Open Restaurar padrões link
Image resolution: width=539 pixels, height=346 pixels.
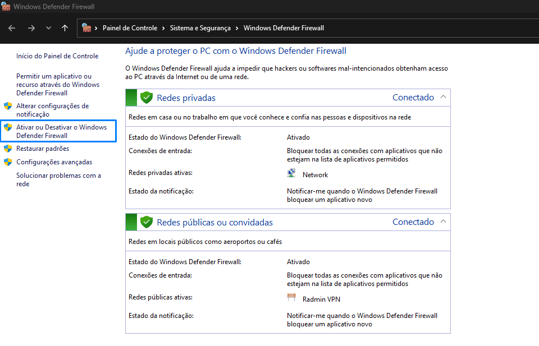click(x=43, y=149)
